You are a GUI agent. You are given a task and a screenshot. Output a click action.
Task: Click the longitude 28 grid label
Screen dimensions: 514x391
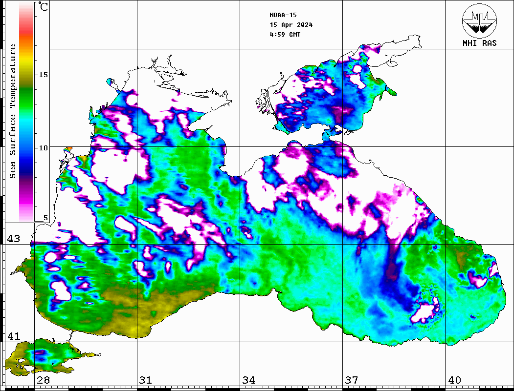point(43,380)
